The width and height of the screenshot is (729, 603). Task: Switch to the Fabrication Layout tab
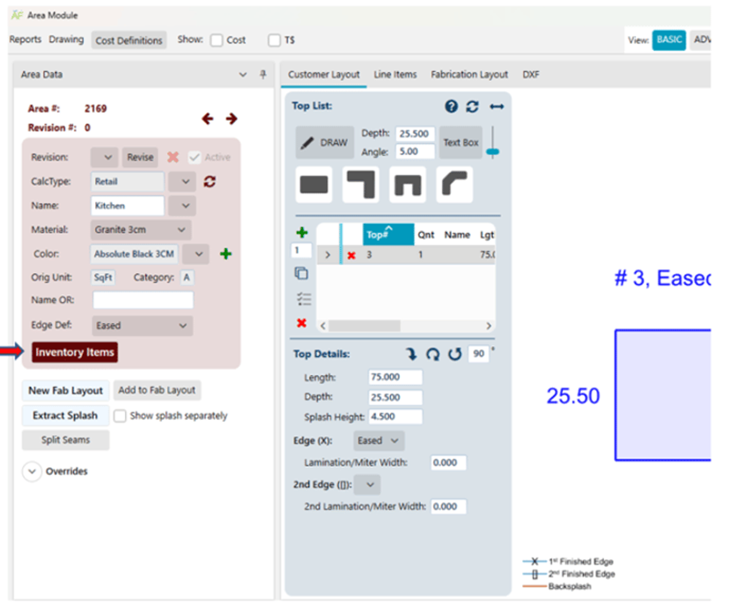(x=469, y=74)
